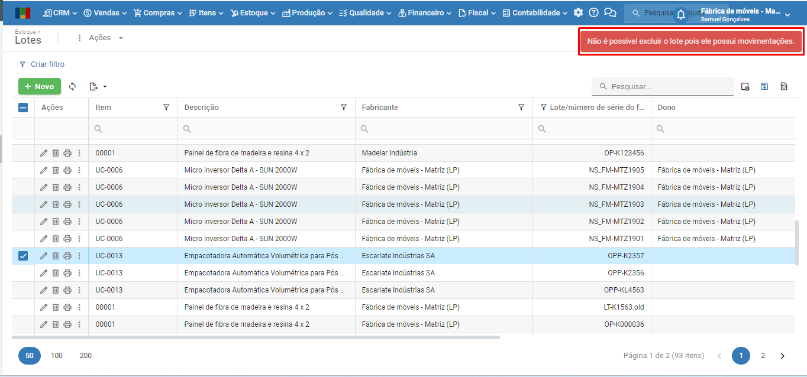Edit the lot LT-K1563.old
This screenshot has width=807, height=377.
pyautogui.click(x=44, y=307)
